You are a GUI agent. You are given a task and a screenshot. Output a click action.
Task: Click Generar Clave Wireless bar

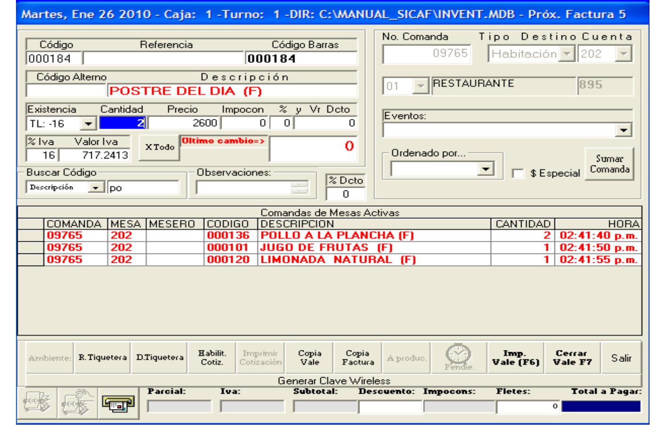click(x=333, y=380)
